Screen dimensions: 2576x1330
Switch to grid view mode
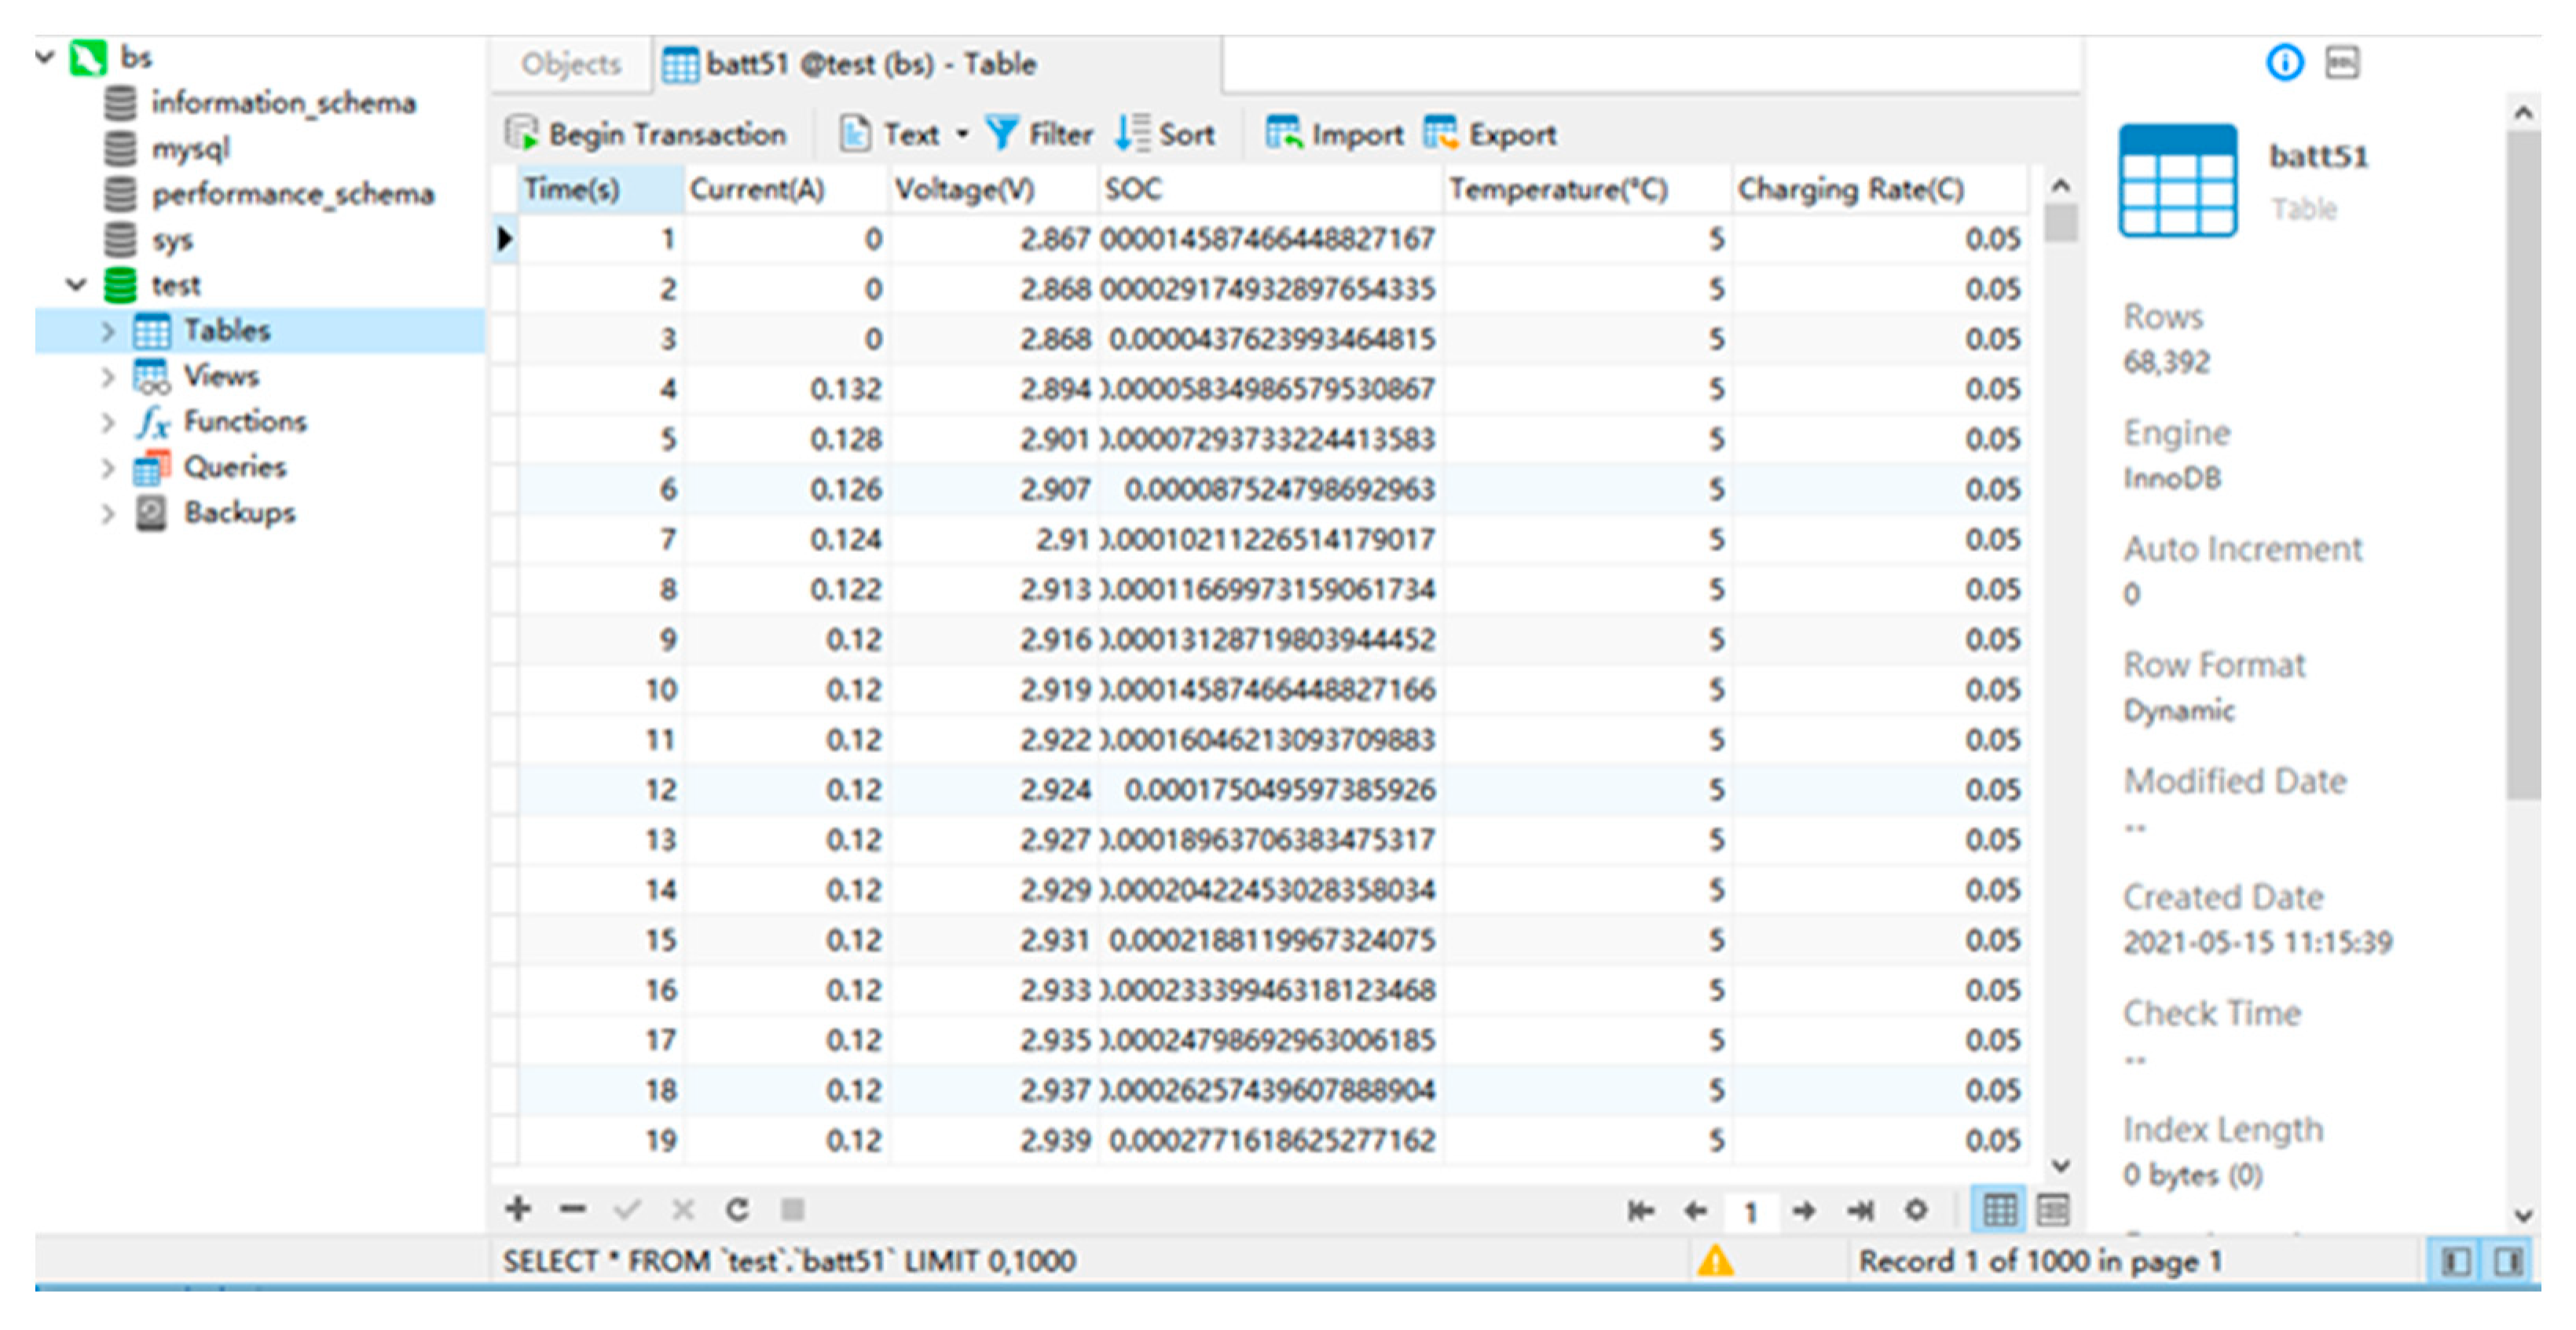point(1999,1211)
